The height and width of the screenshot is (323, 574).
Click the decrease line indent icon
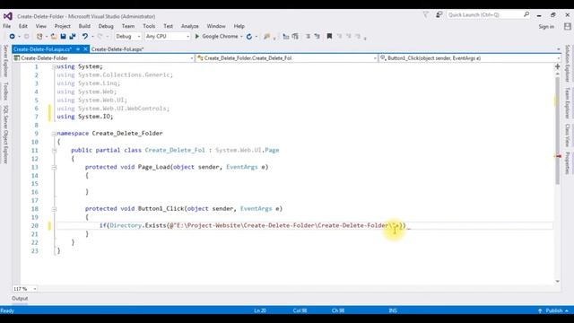coord(286,36)
